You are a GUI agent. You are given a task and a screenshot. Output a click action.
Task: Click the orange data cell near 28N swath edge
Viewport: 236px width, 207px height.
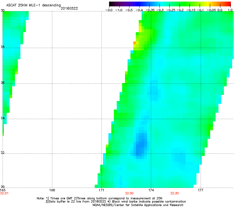pyautogui.click(x=135, y=43)
